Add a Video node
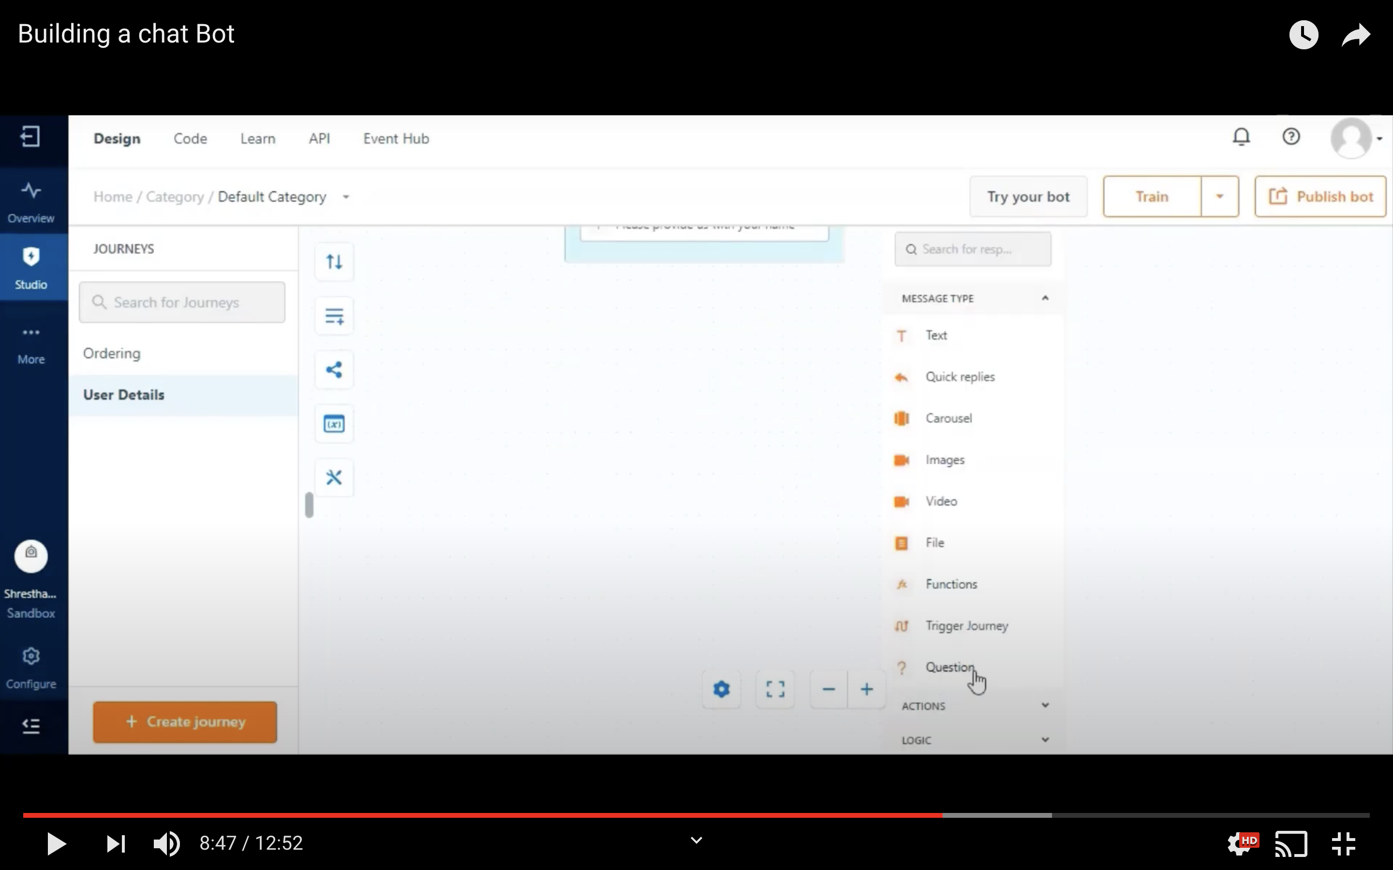This screenshot has height=870, width=1393. (x=973, y=501)
